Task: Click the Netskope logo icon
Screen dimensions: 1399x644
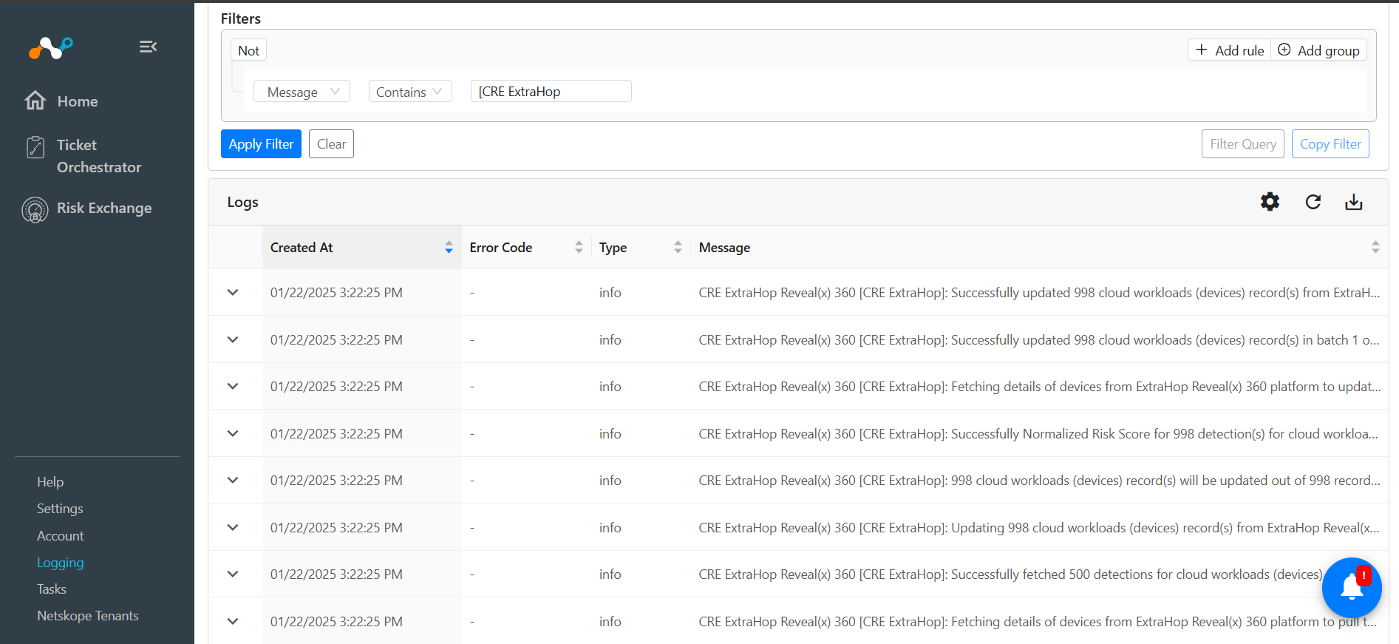Action: tap(51, 47)
